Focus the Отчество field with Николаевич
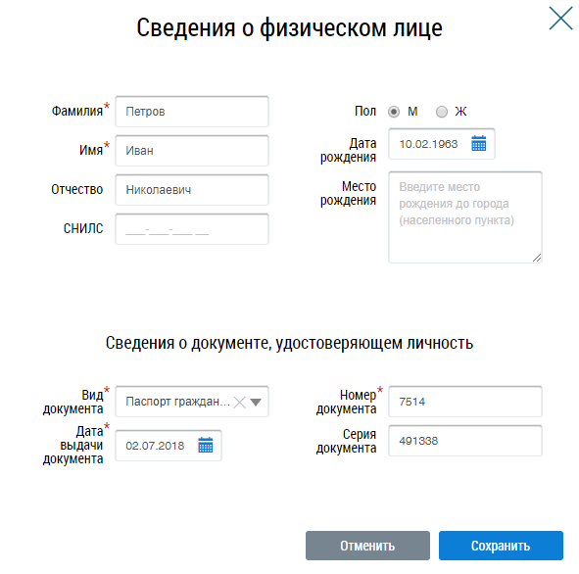The image size is (579, 574). (192, 190)
